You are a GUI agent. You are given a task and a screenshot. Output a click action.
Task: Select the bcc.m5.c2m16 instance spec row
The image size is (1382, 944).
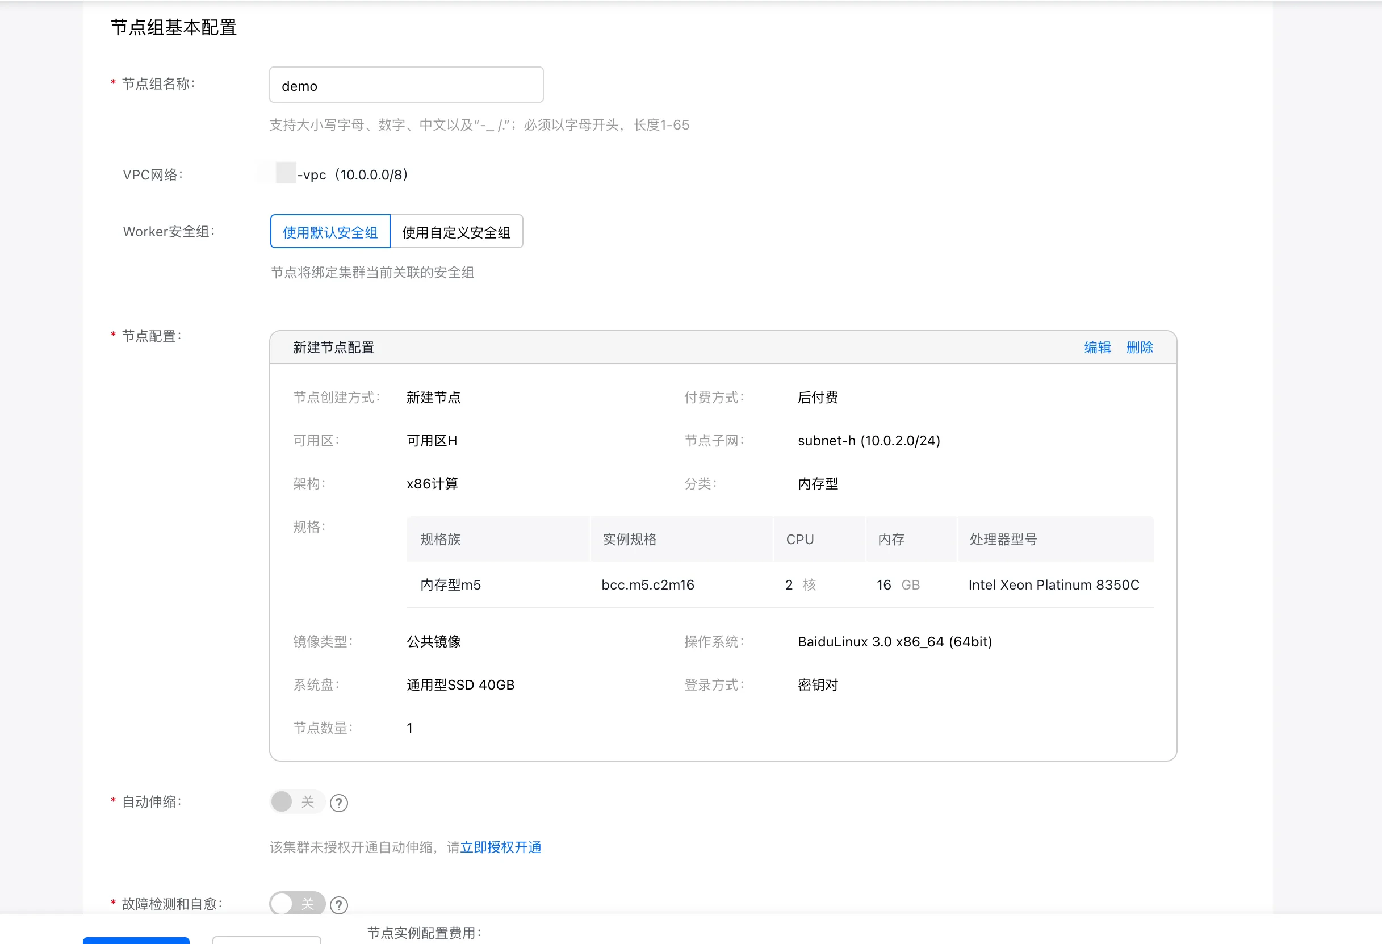click(x=648, y=584)
